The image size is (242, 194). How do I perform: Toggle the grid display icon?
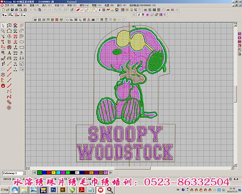[x=104, y=10]
